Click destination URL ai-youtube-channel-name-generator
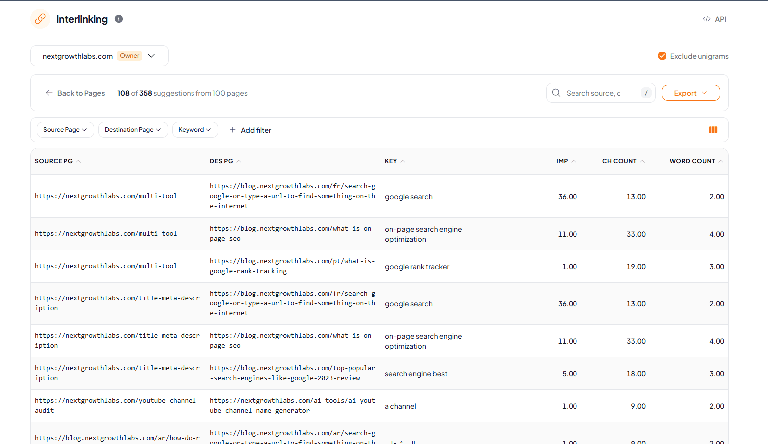The width and height of the screenshot is (768, 444). pyautogui.click(x=292, y=406)
